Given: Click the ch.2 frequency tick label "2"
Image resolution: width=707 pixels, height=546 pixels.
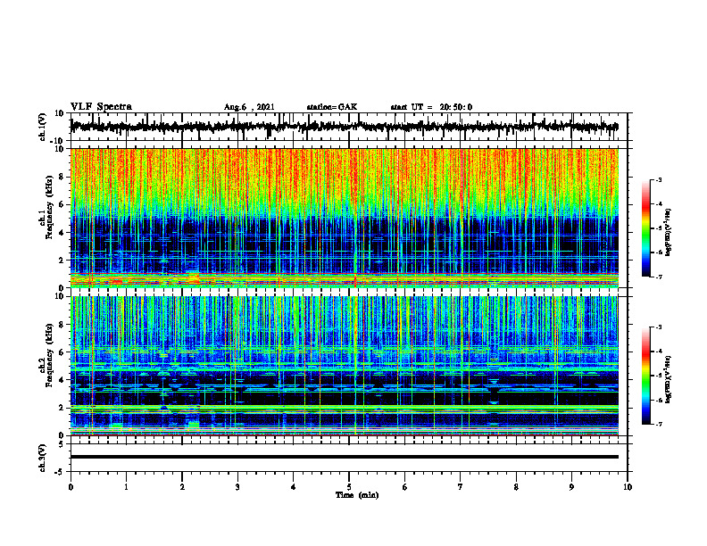Looking at the screenshot, I should [62, 408].
